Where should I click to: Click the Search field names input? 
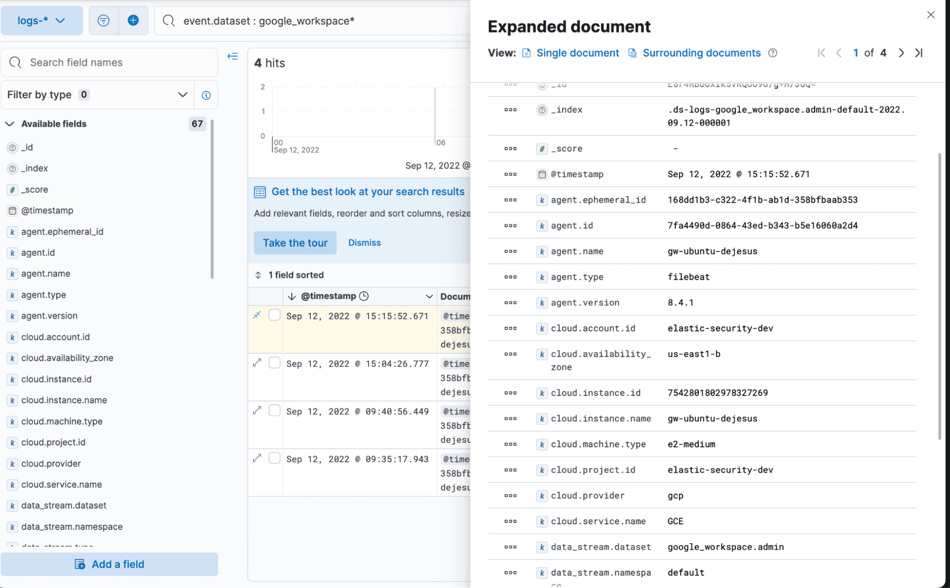pos(111,62)
